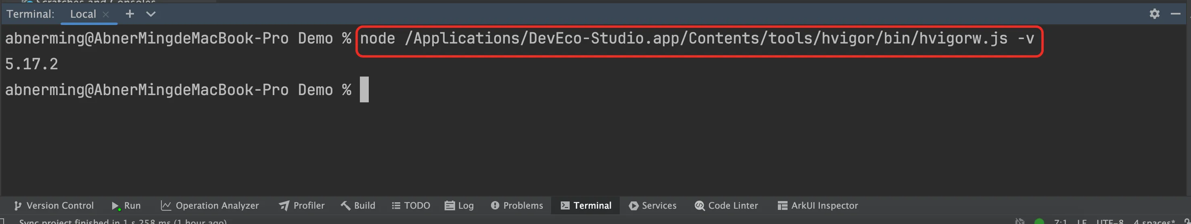Open the Build tool window
The width and height of the screenshot is (1191, 224).
pyautogui.click(x=358, y=205)
